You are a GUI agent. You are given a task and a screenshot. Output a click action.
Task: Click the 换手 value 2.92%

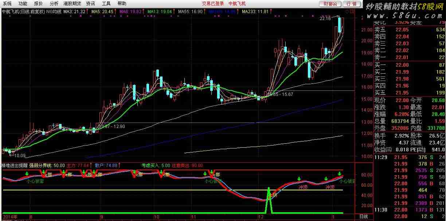click(x=401, y=135)
